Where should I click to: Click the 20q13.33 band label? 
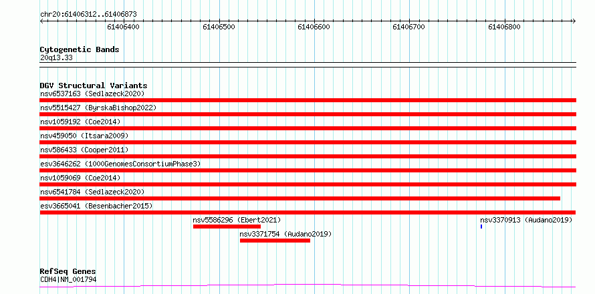pos(56,58)
